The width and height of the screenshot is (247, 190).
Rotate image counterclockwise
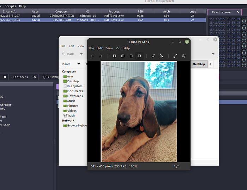(x=153, y=56)
